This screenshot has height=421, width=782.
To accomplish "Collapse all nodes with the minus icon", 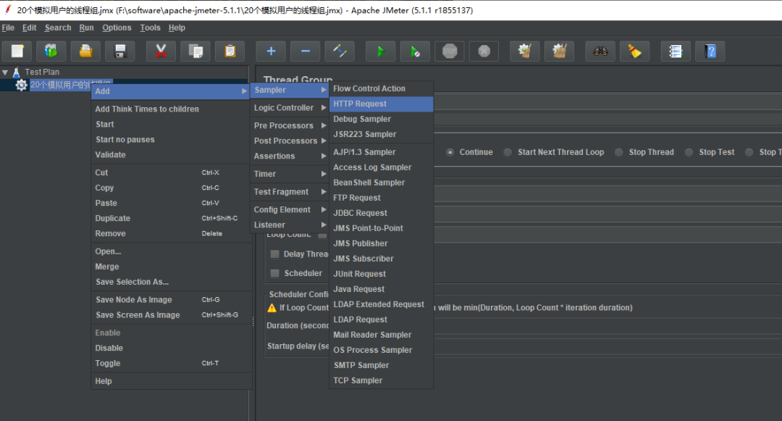I will coord(306,51).
